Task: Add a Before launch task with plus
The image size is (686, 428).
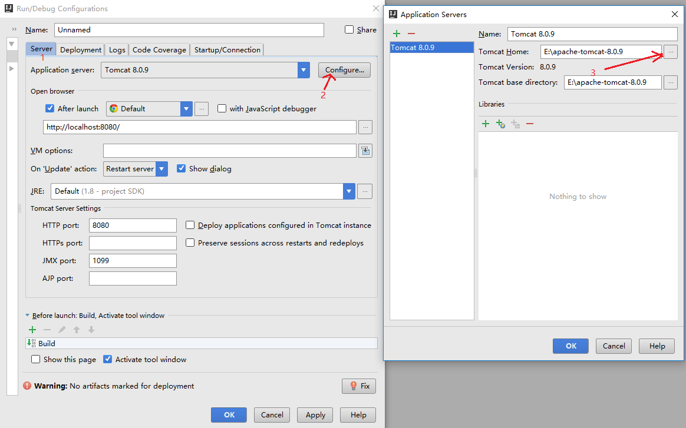Action: tap(32, 330)
